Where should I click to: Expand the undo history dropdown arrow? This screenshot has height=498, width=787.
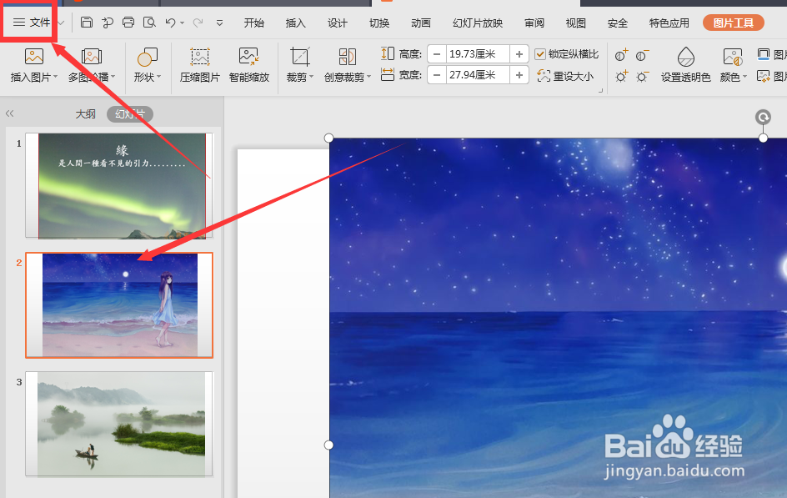point(183,23)
